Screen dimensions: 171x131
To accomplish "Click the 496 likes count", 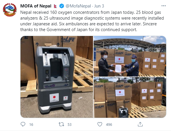I will (109, 124).
